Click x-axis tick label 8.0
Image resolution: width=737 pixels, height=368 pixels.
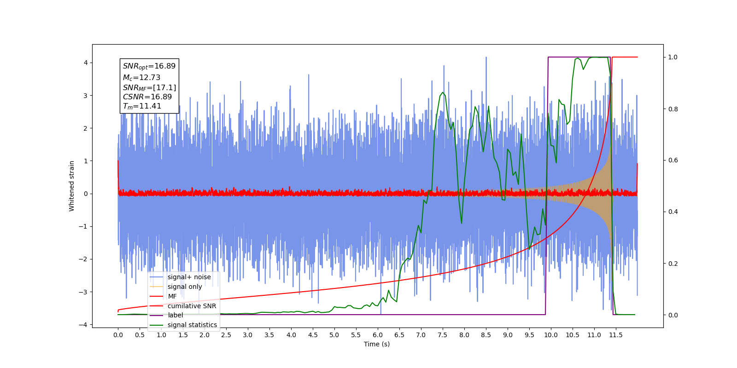[x=464, y=335]
